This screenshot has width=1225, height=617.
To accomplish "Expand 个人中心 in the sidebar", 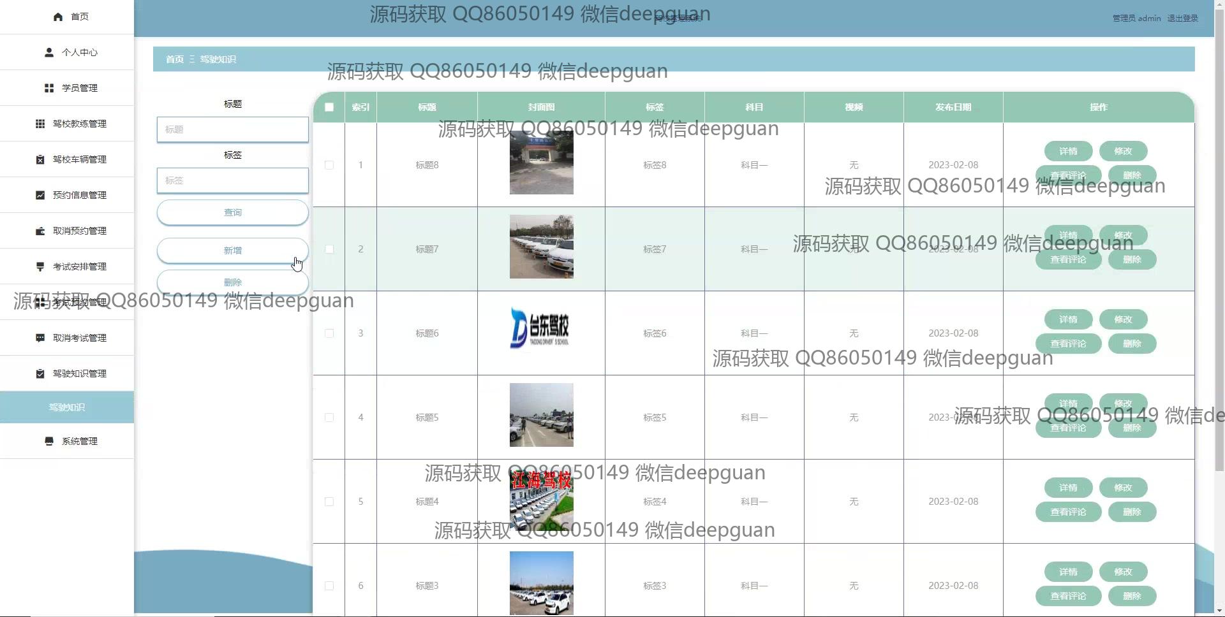I will coord(67,52).
